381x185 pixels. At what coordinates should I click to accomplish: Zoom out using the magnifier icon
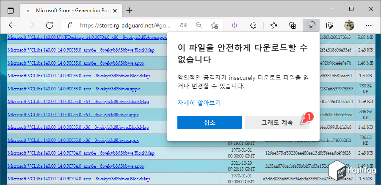click(199, 25)
